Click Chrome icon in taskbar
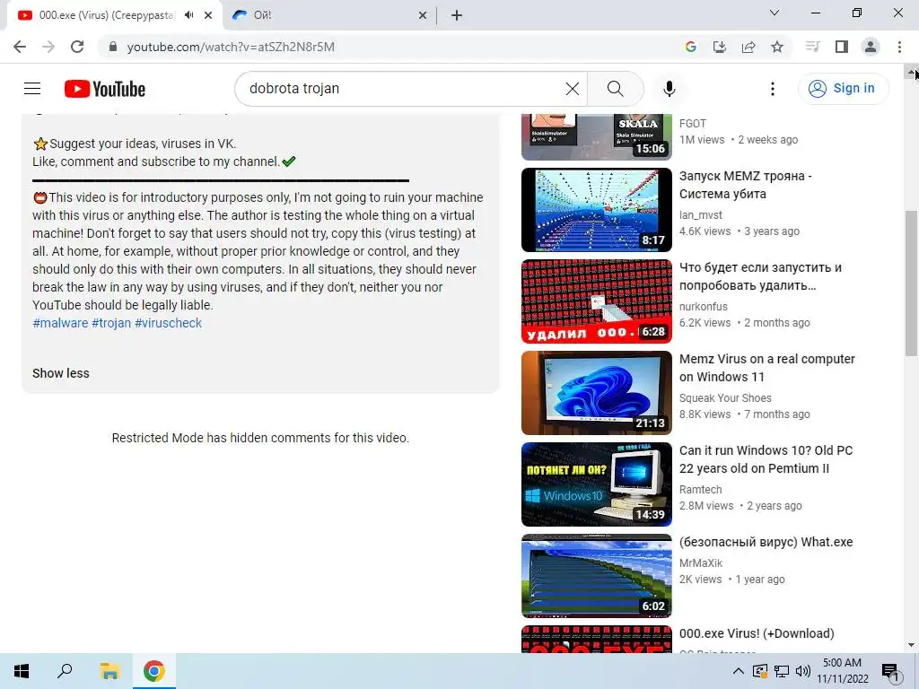 pyautogui.click(x=154, y=671)
